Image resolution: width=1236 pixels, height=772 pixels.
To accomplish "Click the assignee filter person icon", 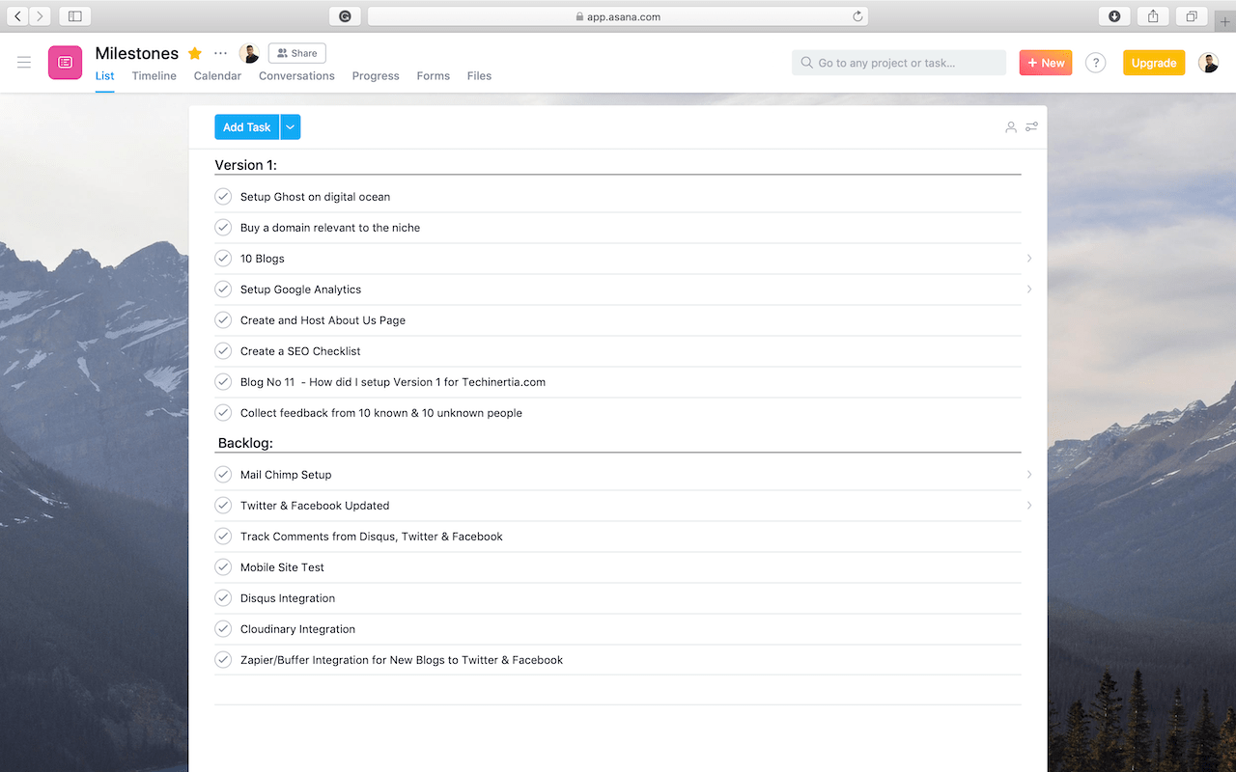I will point(1011,127).
